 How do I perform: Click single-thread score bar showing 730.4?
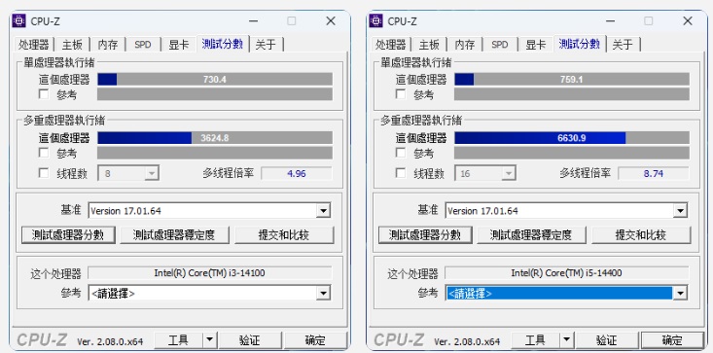[215, 80]
